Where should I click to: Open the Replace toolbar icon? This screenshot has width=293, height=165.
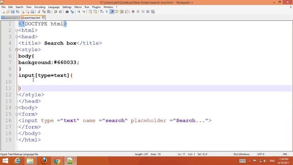coord(72,12)
